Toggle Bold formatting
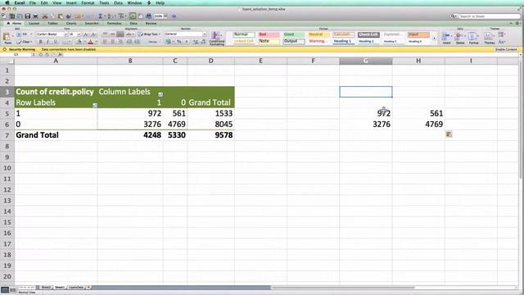Screen dimensions: 524x295 [41, 42]
